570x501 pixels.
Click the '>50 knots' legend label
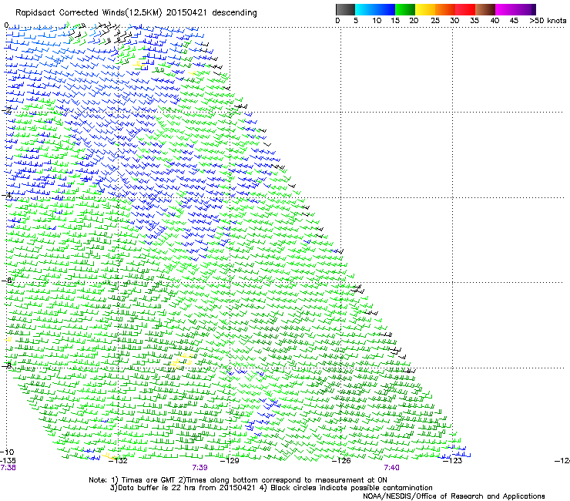tap(548, 21)
